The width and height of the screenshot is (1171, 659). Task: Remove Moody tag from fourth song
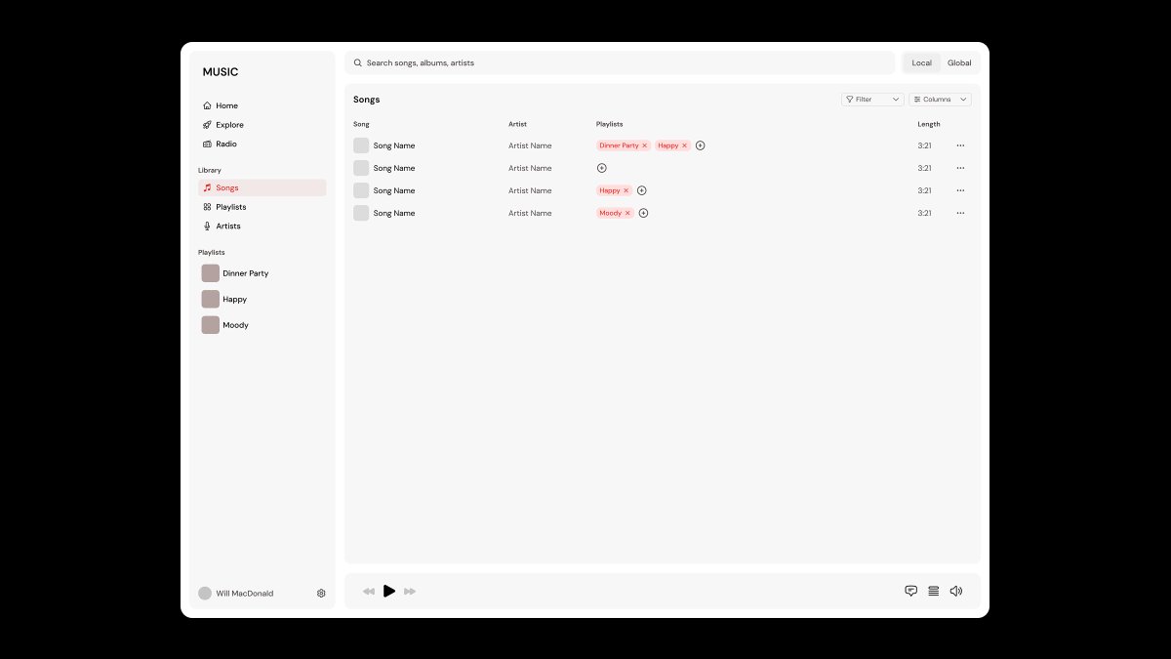coord(628,213)
